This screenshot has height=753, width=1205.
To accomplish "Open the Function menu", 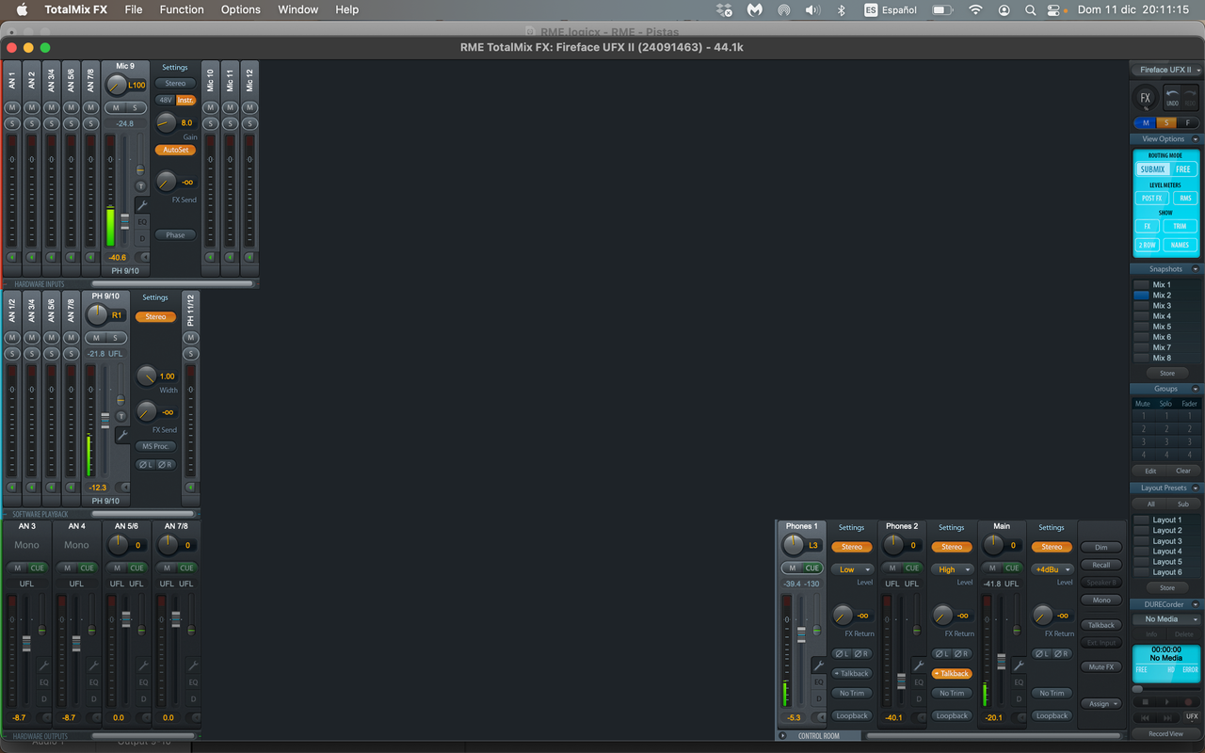I will (x=182, y=9).
